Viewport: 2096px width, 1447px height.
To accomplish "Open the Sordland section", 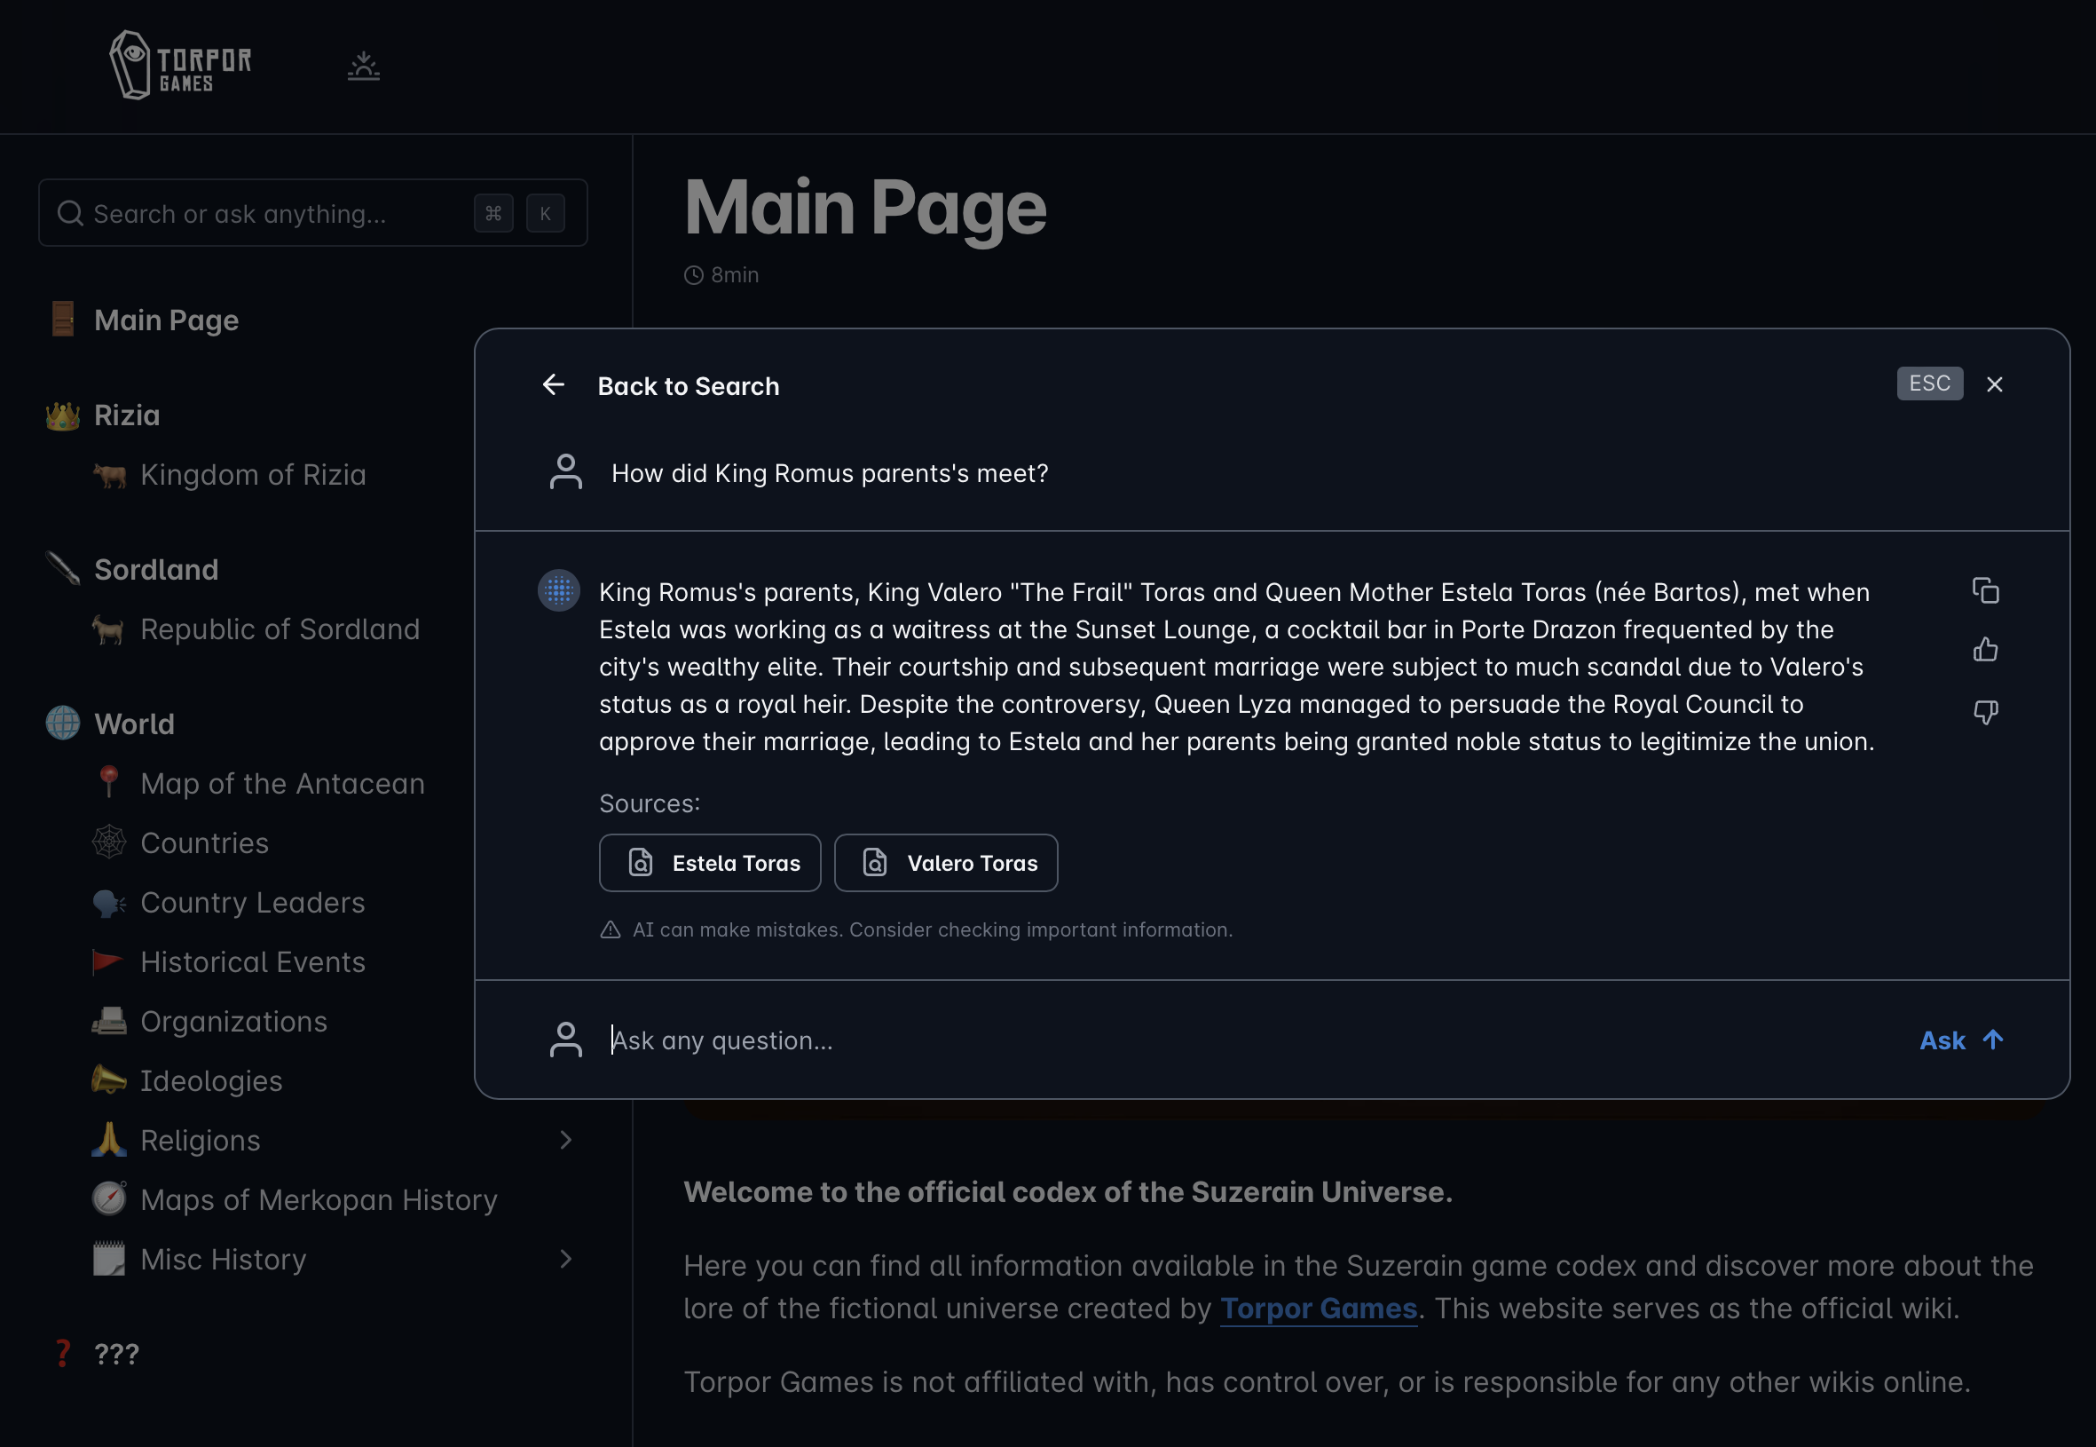I will 156,569.
